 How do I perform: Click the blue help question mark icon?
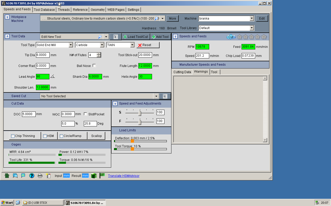point(32,176)
